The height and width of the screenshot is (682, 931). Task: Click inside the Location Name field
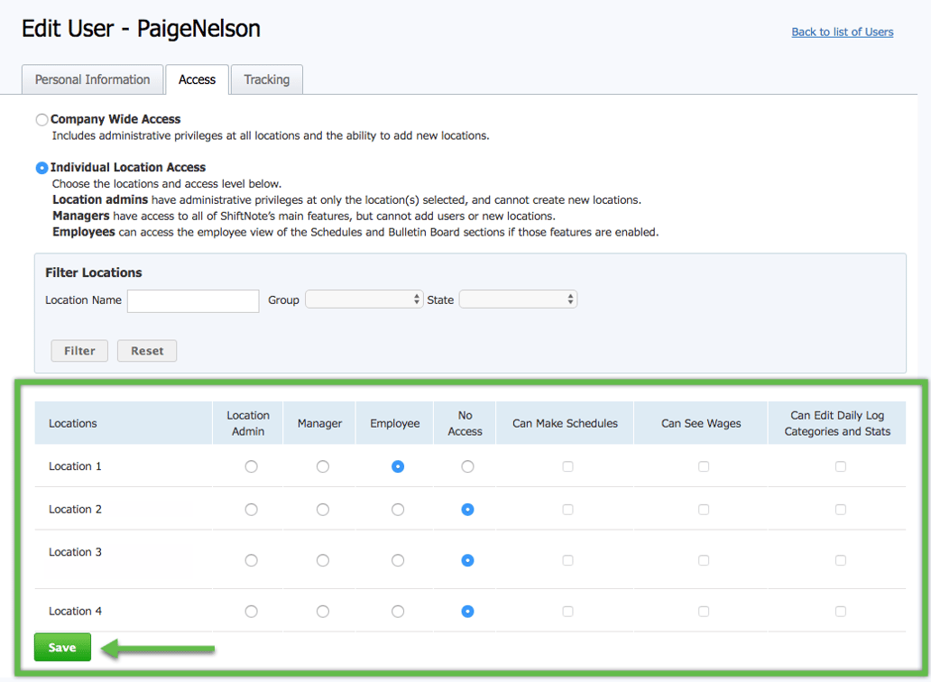tap(192, 300)
